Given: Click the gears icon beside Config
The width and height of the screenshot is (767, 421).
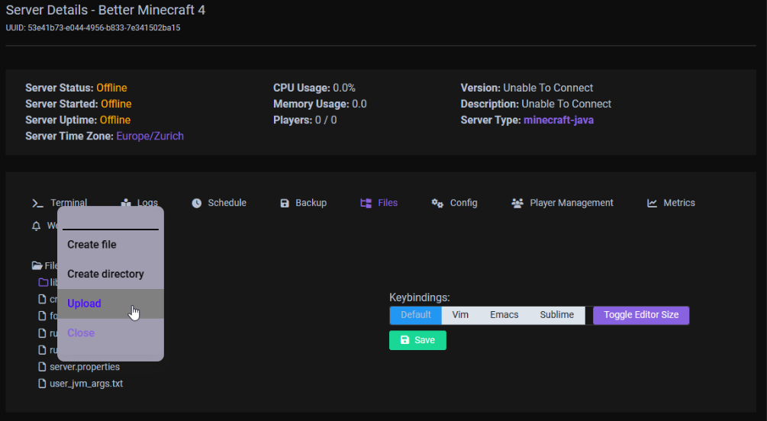Looking at the screenshot, I should click(x=437, y=203).
